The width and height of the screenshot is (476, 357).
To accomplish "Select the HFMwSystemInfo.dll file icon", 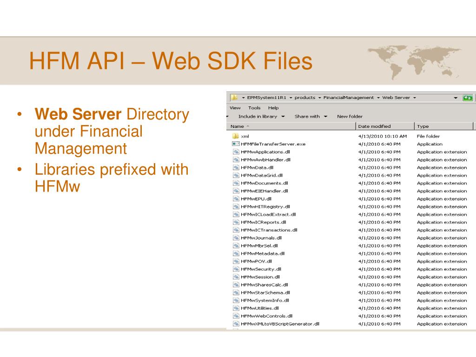I will pos(236,300).
